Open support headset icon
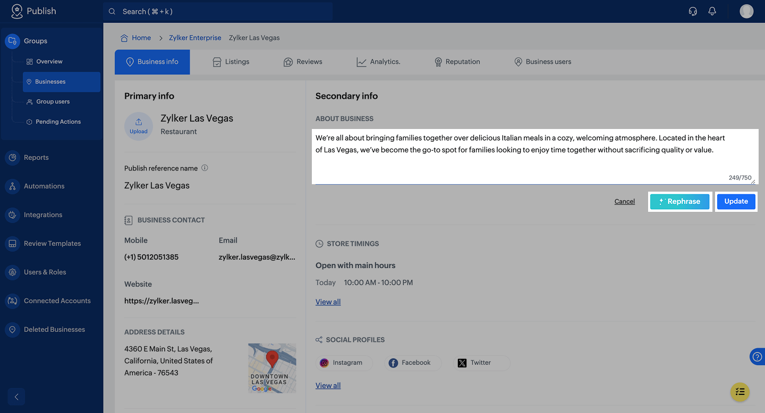 (693, 11)
